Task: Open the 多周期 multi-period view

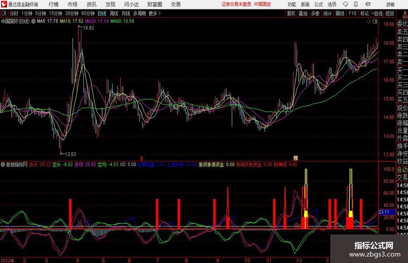Action: pyautogui.click(x=139, y=13)
